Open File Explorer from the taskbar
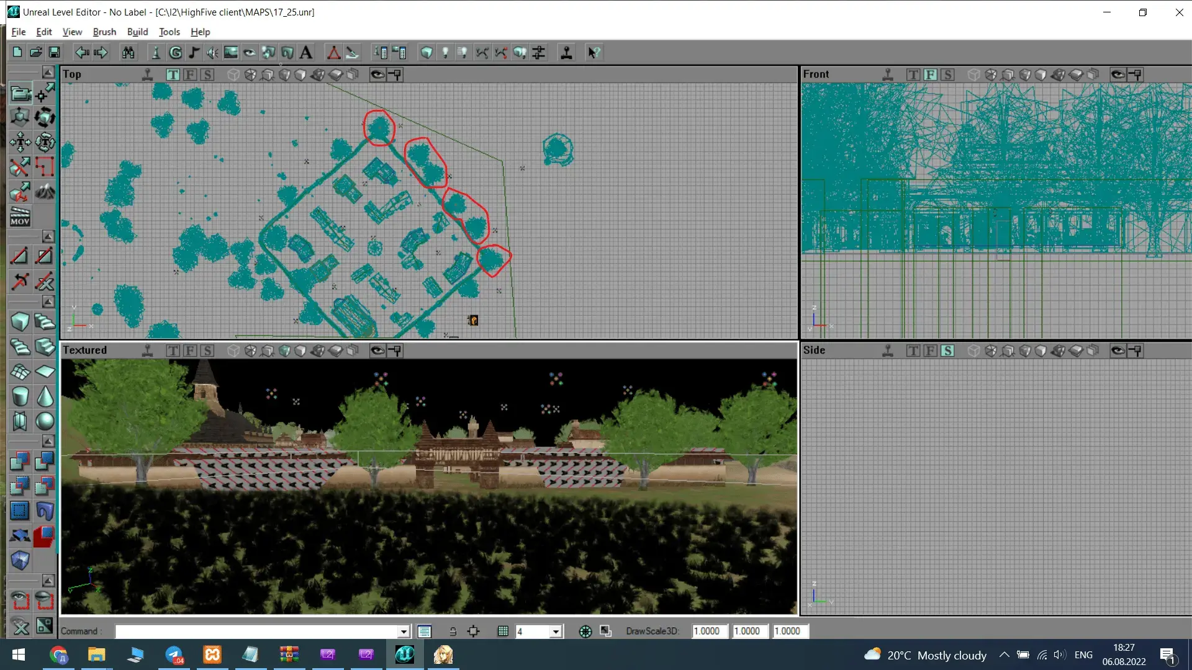1192x670 pixels. pos(96,655)
